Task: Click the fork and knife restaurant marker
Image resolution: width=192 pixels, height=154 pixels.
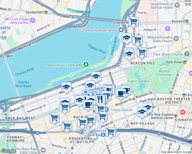Action: pos(100,100)
